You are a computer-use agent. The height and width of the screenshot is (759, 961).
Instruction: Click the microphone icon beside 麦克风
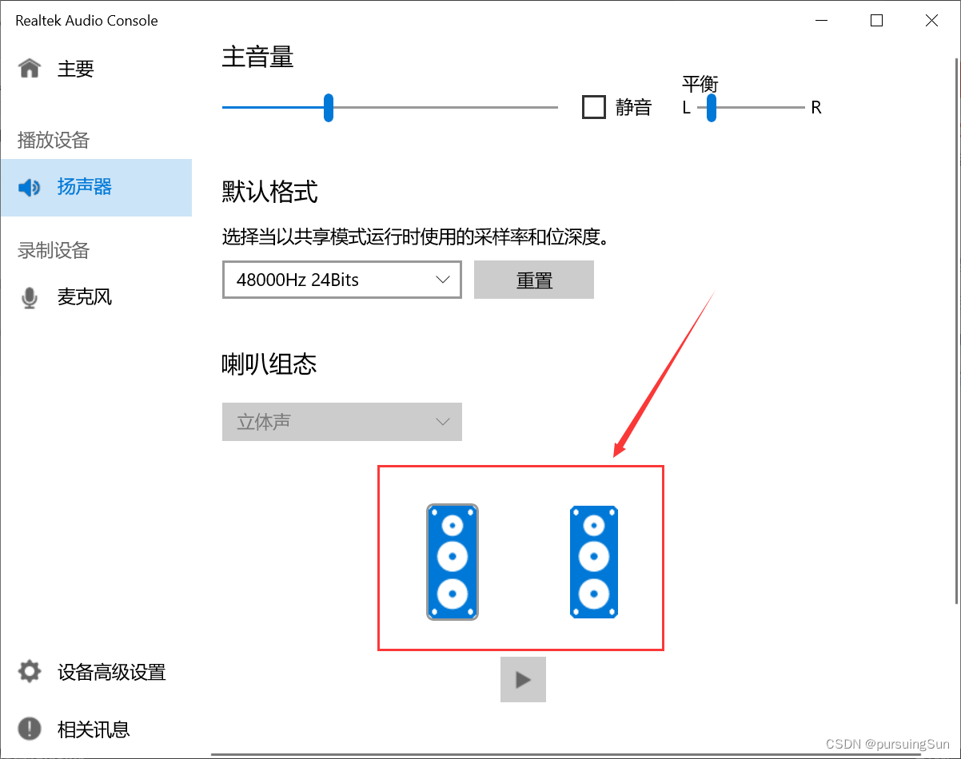(30, 298)
